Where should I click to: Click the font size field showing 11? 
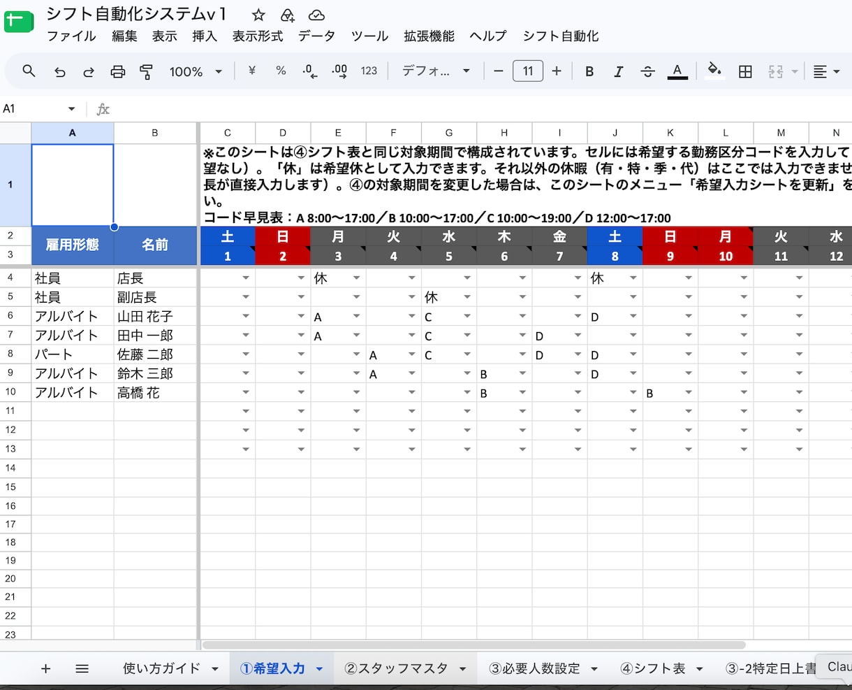coord(528,71)
